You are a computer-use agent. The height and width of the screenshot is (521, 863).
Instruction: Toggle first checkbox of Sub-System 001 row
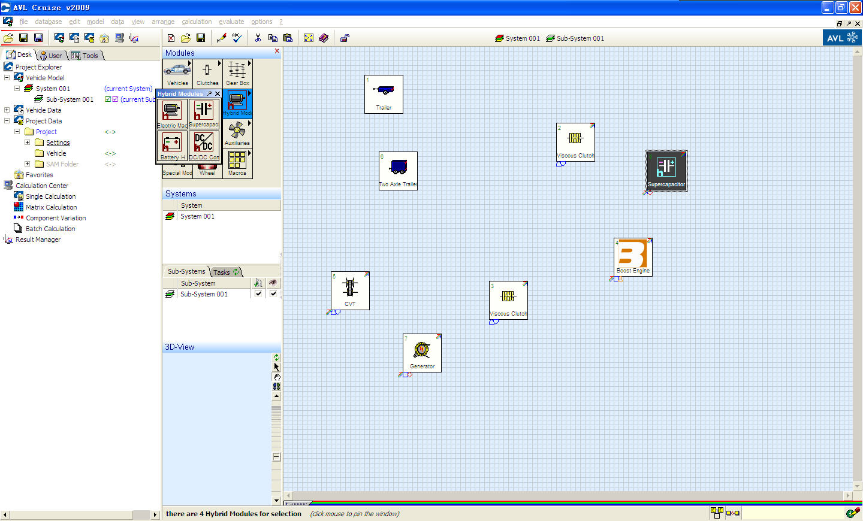point(258,294)
